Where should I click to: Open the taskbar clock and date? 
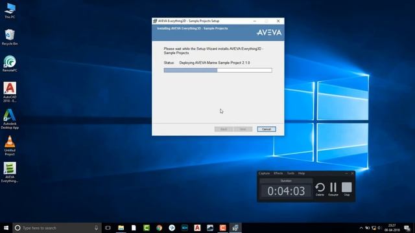[392, 228]
